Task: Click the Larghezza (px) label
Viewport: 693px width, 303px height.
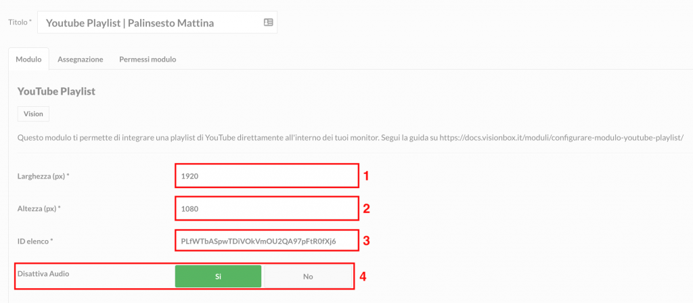Action: (x=44, y=176)
